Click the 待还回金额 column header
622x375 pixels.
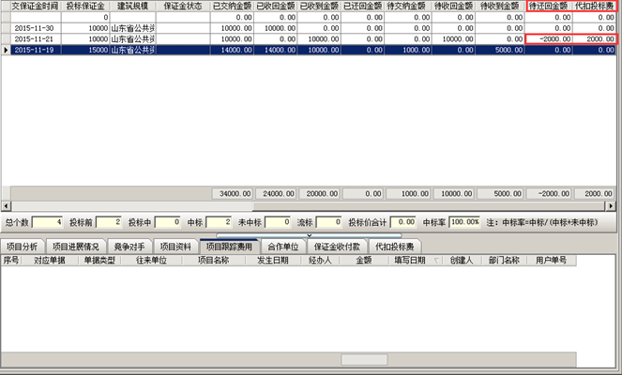(549, 6)
